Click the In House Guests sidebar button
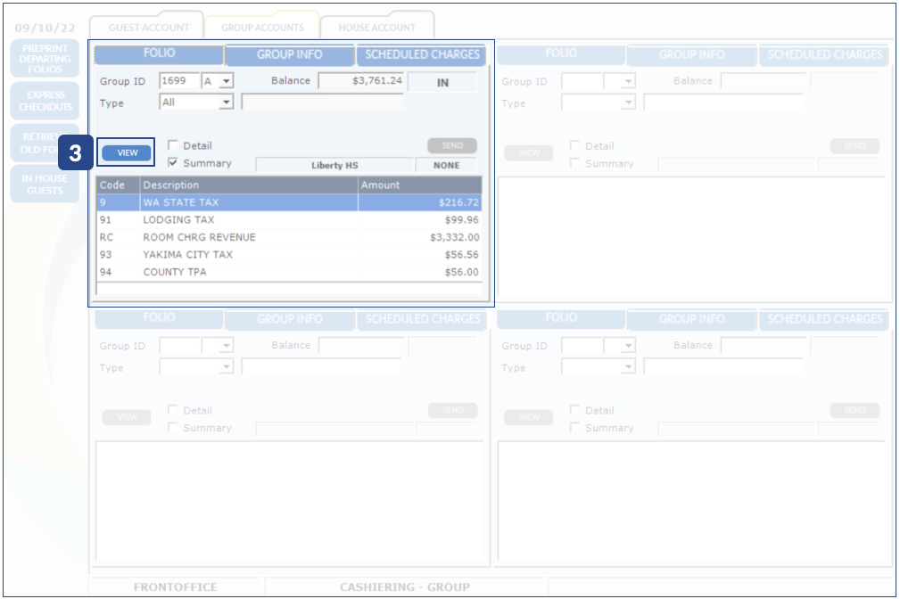The height and width of the screenshot is (599, 900). pyautogui.click(x=45, y=184)
